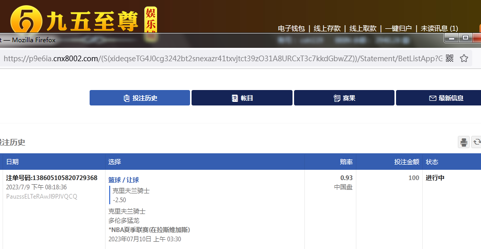Click the 日期 column header
This screenshot has width=481, height=249.
12,162
